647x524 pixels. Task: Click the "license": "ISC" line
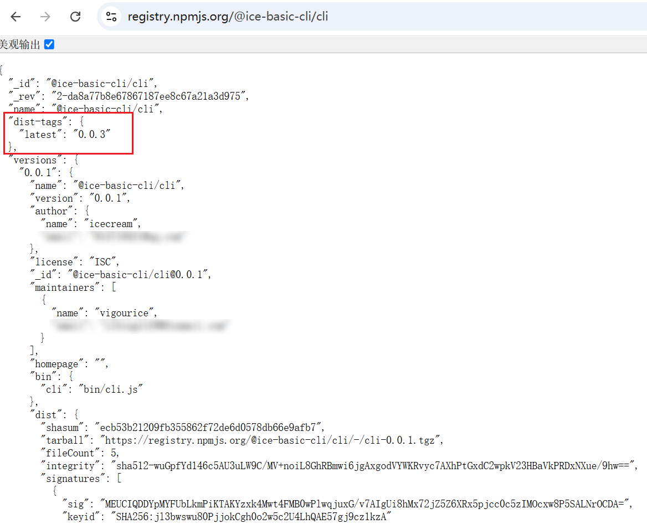pyautogui.click(x=75, y=262)
